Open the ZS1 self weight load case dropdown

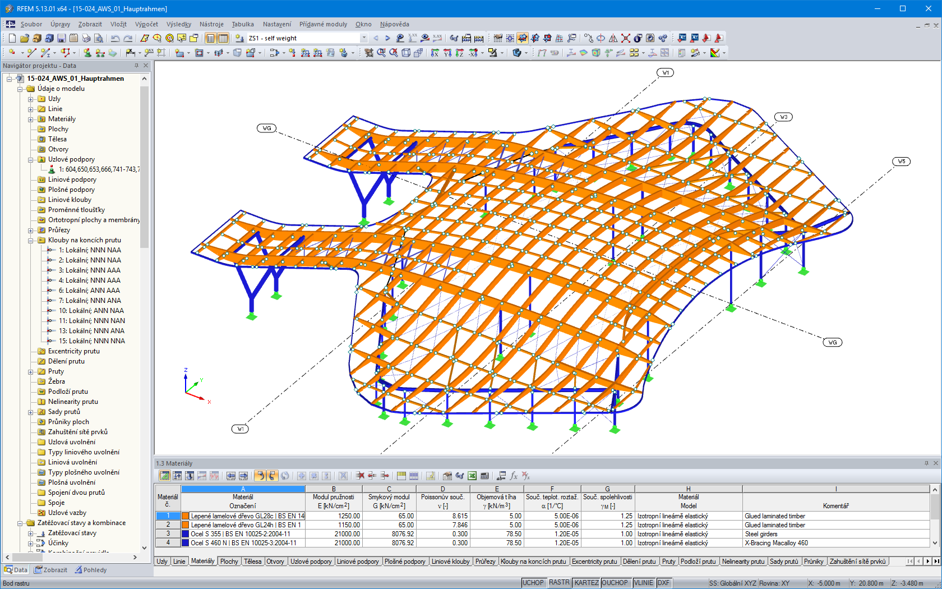pos(363,38)
